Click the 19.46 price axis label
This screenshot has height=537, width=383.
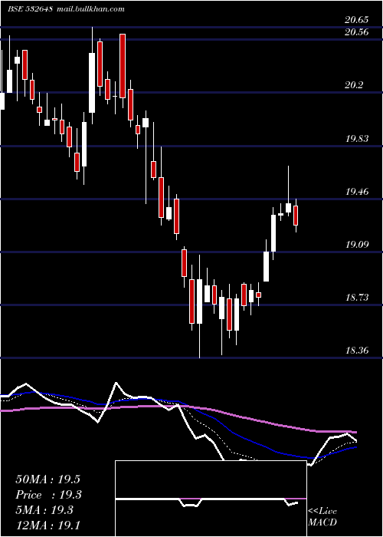pos(357,192)
